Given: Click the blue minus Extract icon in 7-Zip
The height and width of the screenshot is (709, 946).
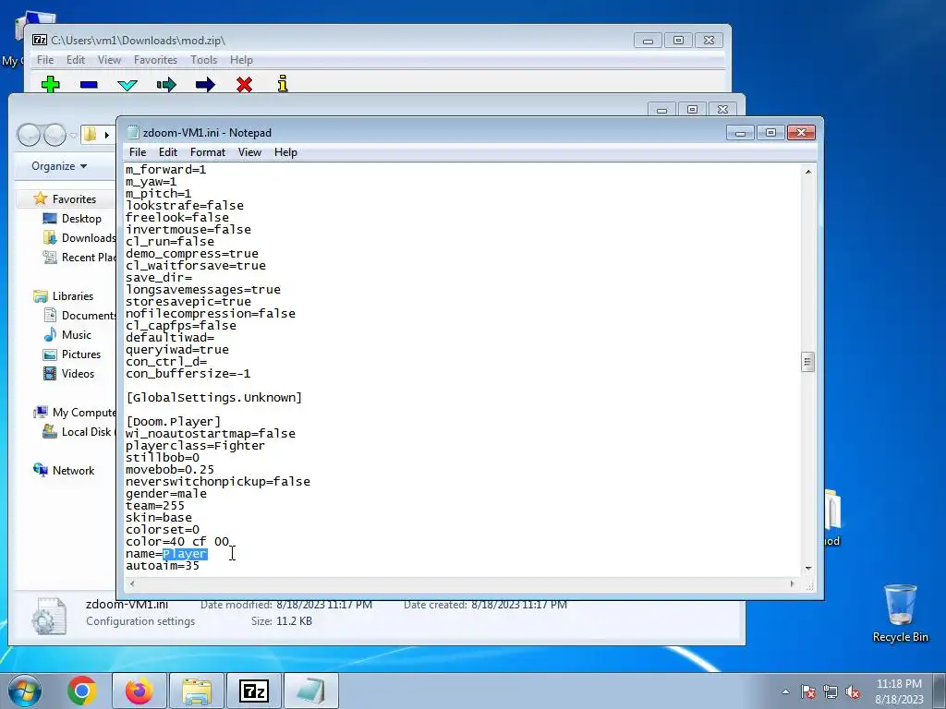Looking at the screenshot, I should (x=89, y=84).
